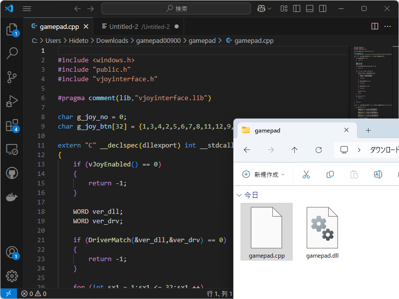The width and height of the screenshot is (399, 299).
Task: Click the Copy icon in File Explorer toolbar
Action: pyautogui.click(x=330, y=174)
